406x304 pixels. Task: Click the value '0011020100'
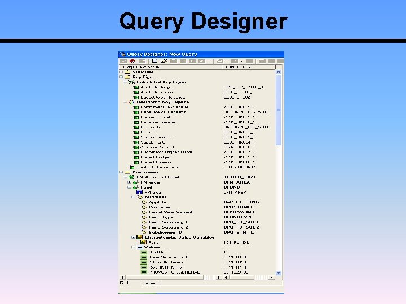[x=236, y=272]
